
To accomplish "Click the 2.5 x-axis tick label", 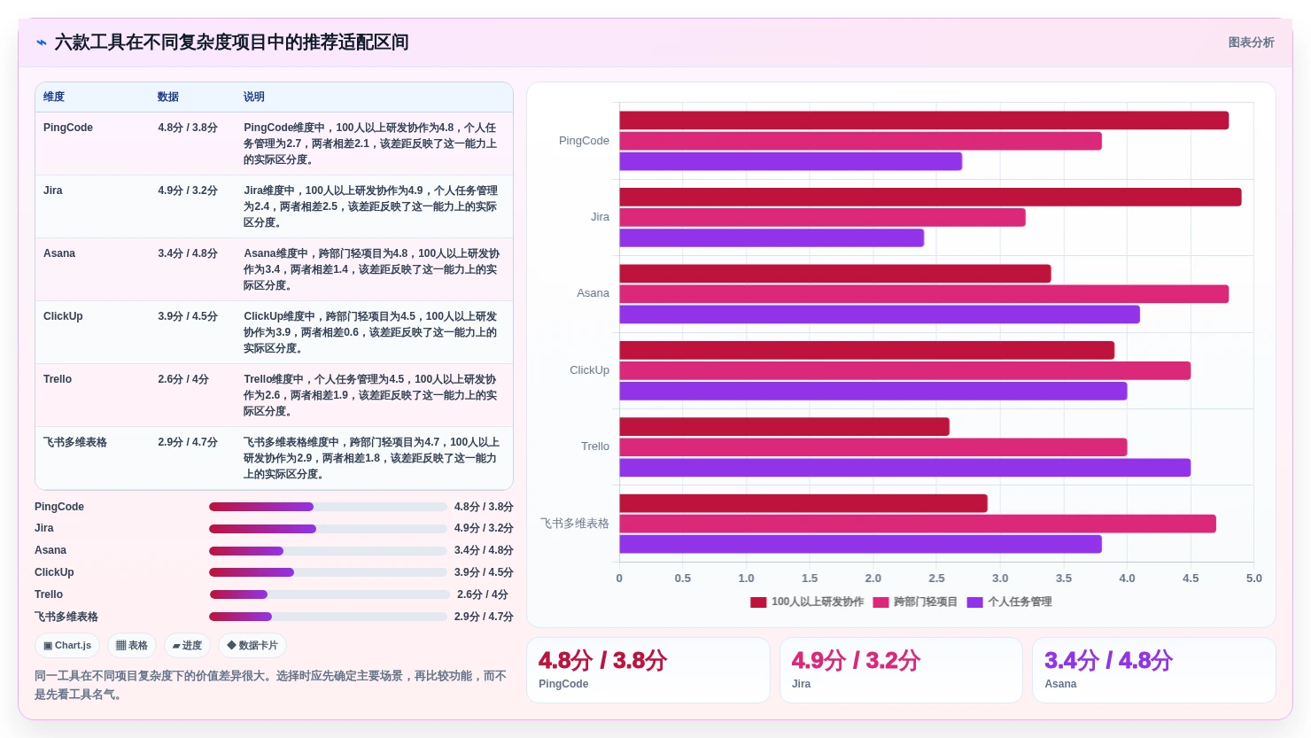I will click(x=936, y=579).
